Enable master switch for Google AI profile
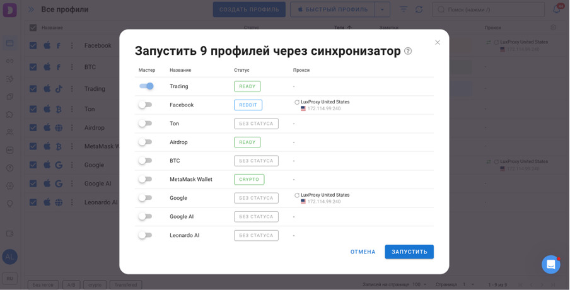This screenshot has height=290, width=570. (x=145, y=216)
